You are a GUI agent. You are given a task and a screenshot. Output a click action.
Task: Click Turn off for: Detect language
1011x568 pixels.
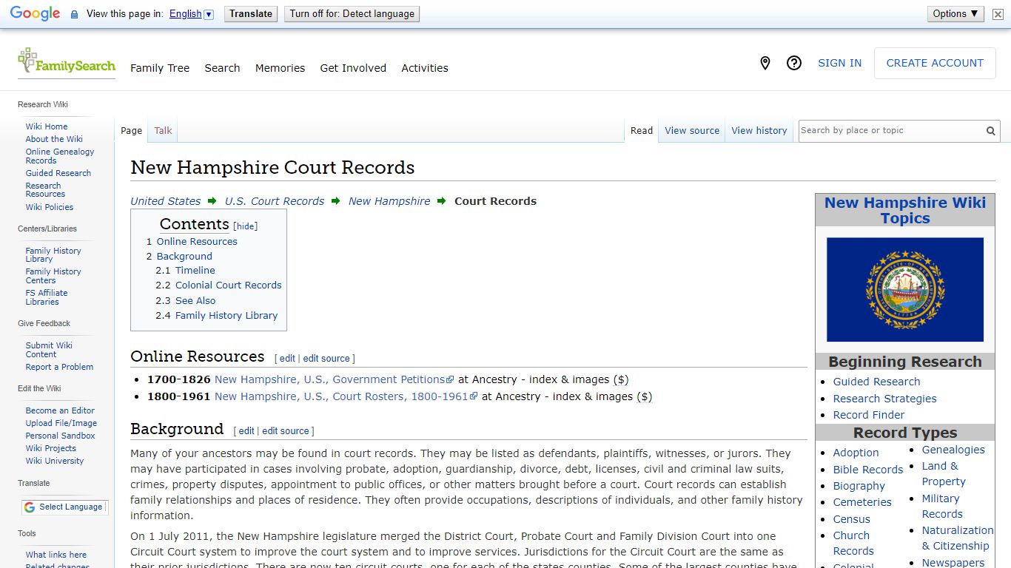pos(352,14)
